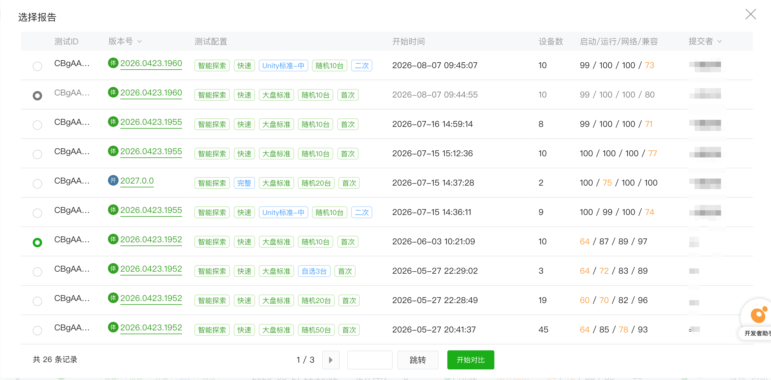Viewport: 771px width, 380px height.
Task: Select radio for report started 2026-05-27 20:41:37
Action: click(37, 330)
